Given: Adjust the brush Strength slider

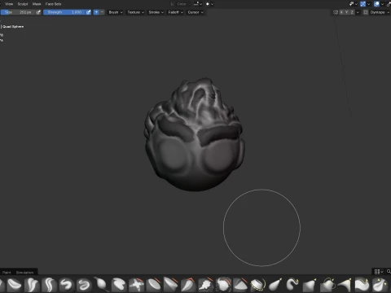Looking at the screenshot, I should [x=64, y=12].
